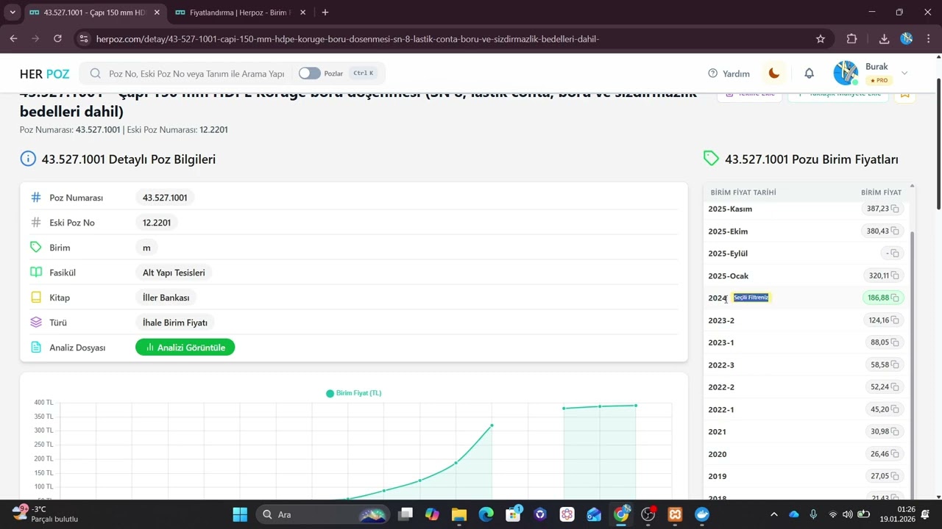942x529 pixels.
Task: Open the browser extensions puzzle icon
Action: pos(851,39)
